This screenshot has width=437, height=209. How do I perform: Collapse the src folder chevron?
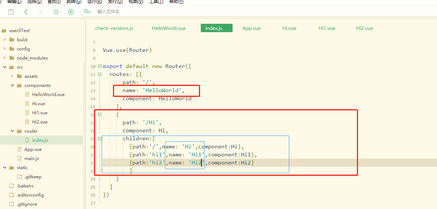tap(4, 67)
